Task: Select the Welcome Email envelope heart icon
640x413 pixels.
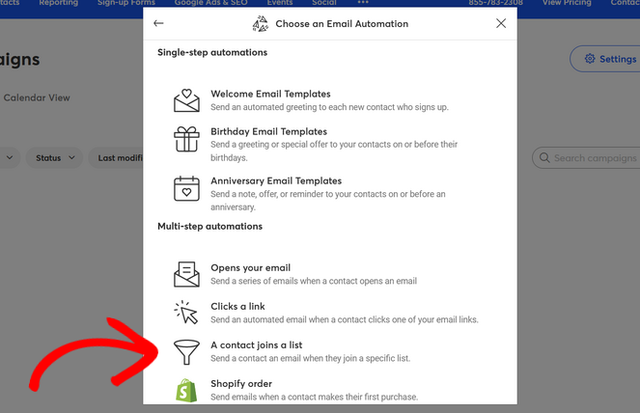Action: pos(186,100)
